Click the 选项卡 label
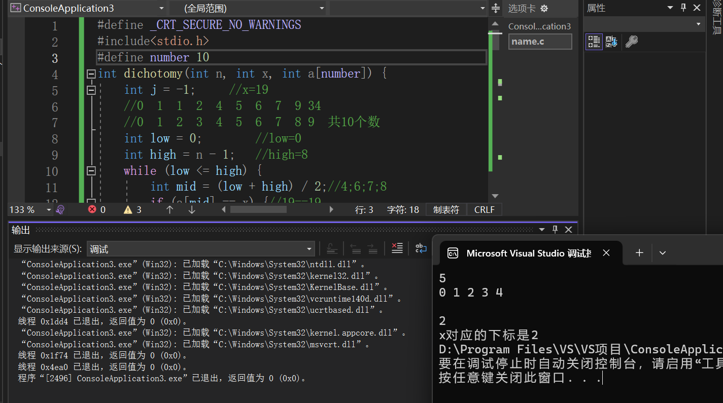Image resolution: width=723 pixels, height=403 pixels. click(522, 8)
